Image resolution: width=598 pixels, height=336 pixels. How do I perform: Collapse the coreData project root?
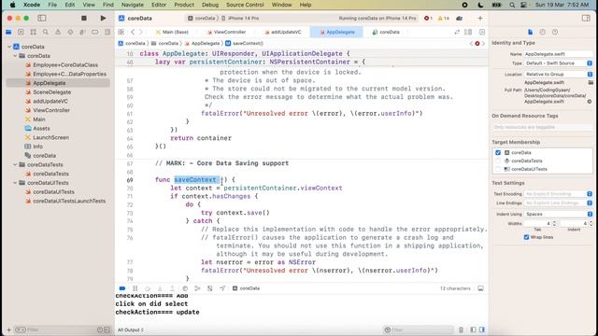coord(9,47)
